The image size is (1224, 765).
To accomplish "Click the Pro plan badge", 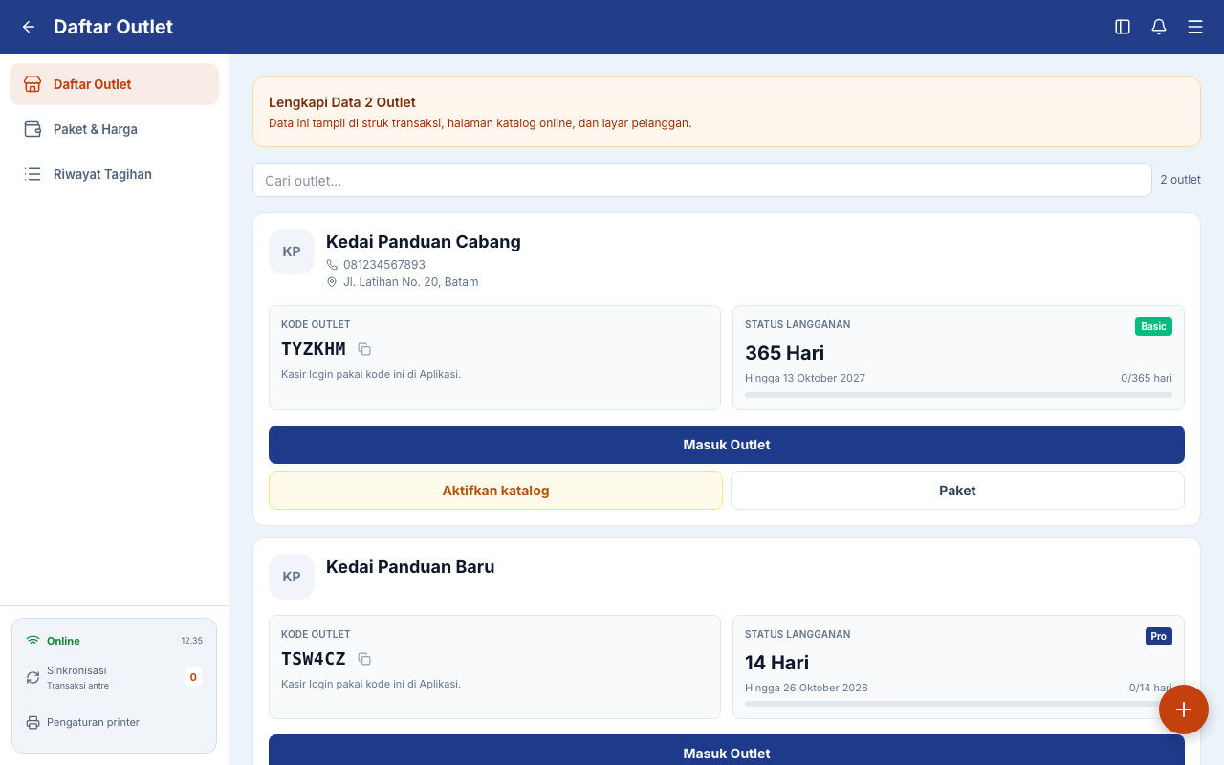I will (x=1159, y=636).
